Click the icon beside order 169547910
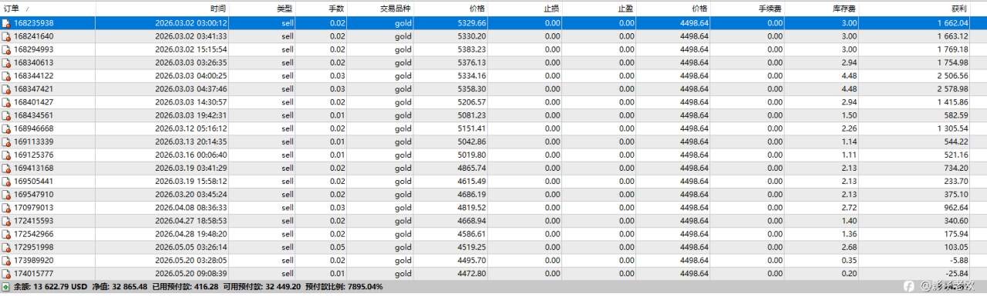This screenshot has width=987, height=307. [x=6, y=195]
